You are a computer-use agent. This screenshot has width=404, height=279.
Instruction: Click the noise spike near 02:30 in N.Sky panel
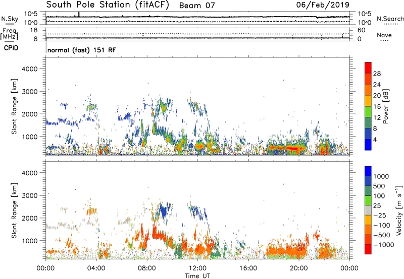[79, 14]
